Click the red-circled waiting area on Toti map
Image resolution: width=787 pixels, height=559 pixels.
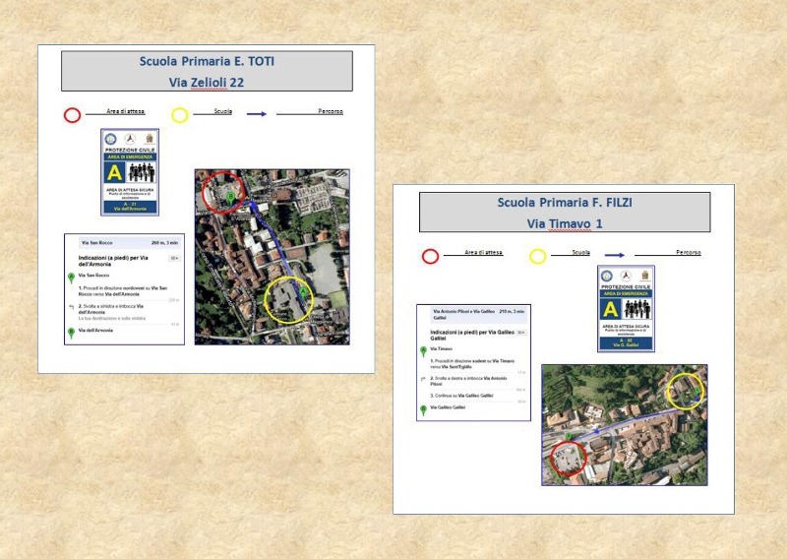point(222,193)
